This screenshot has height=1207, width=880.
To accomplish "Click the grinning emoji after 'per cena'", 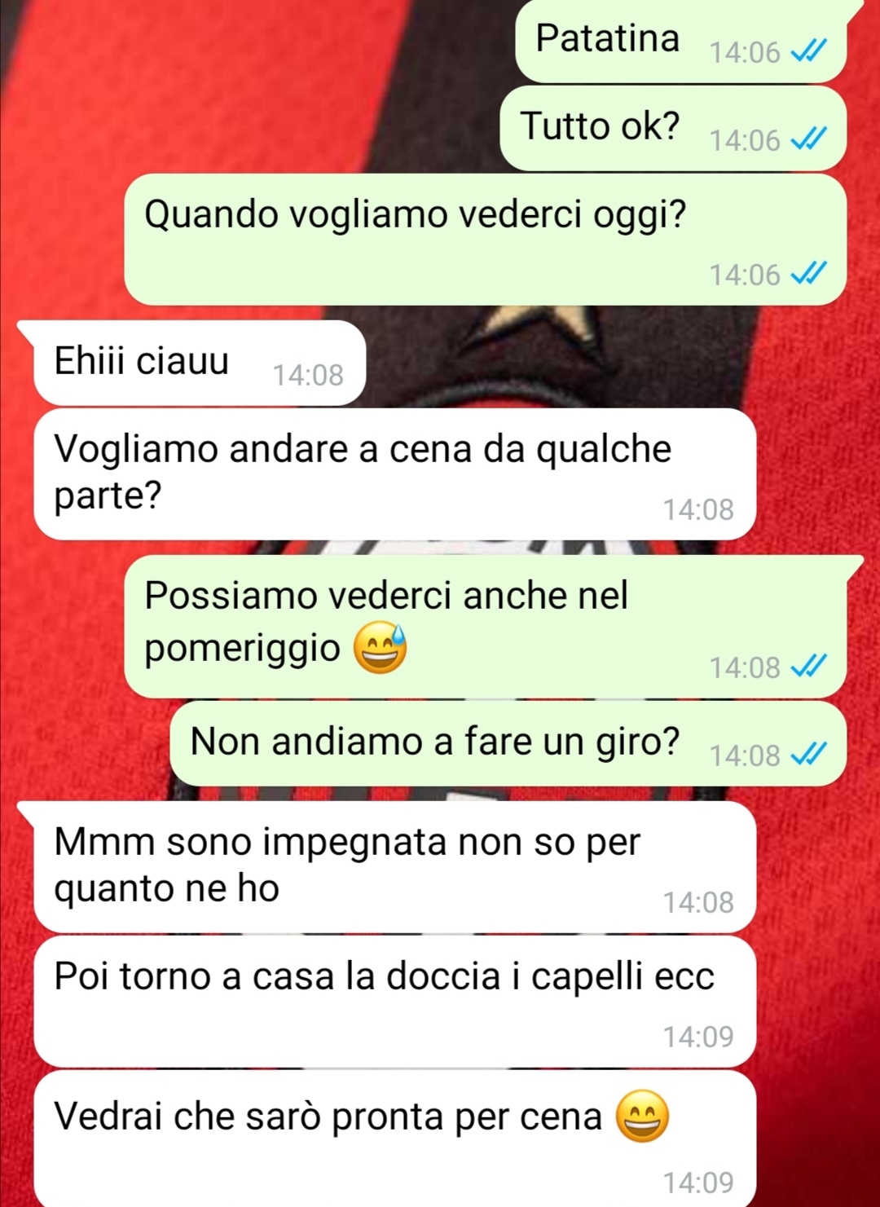I will [642, 1116].
